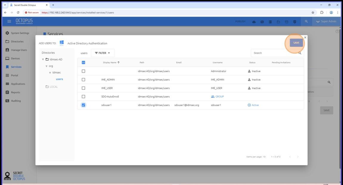
Task: Click the Manage Users badge icon
Action: 7,50
